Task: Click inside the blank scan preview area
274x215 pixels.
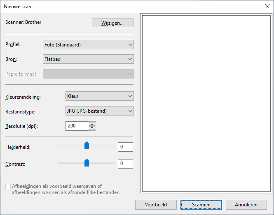Action: [206, 103]
